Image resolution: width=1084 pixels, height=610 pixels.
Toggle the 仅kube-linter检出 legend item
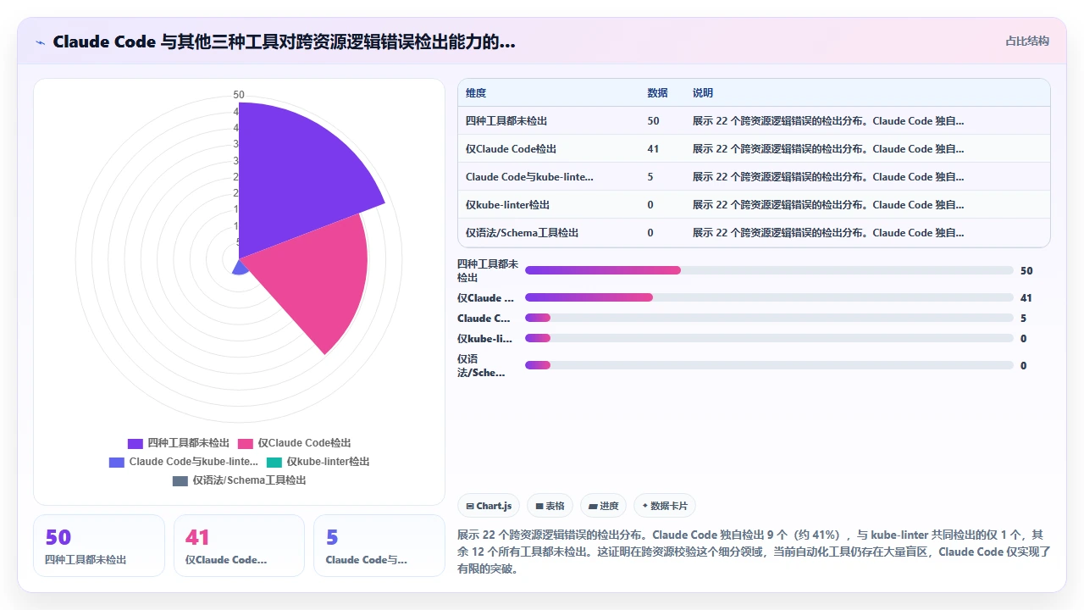[318, 462]
